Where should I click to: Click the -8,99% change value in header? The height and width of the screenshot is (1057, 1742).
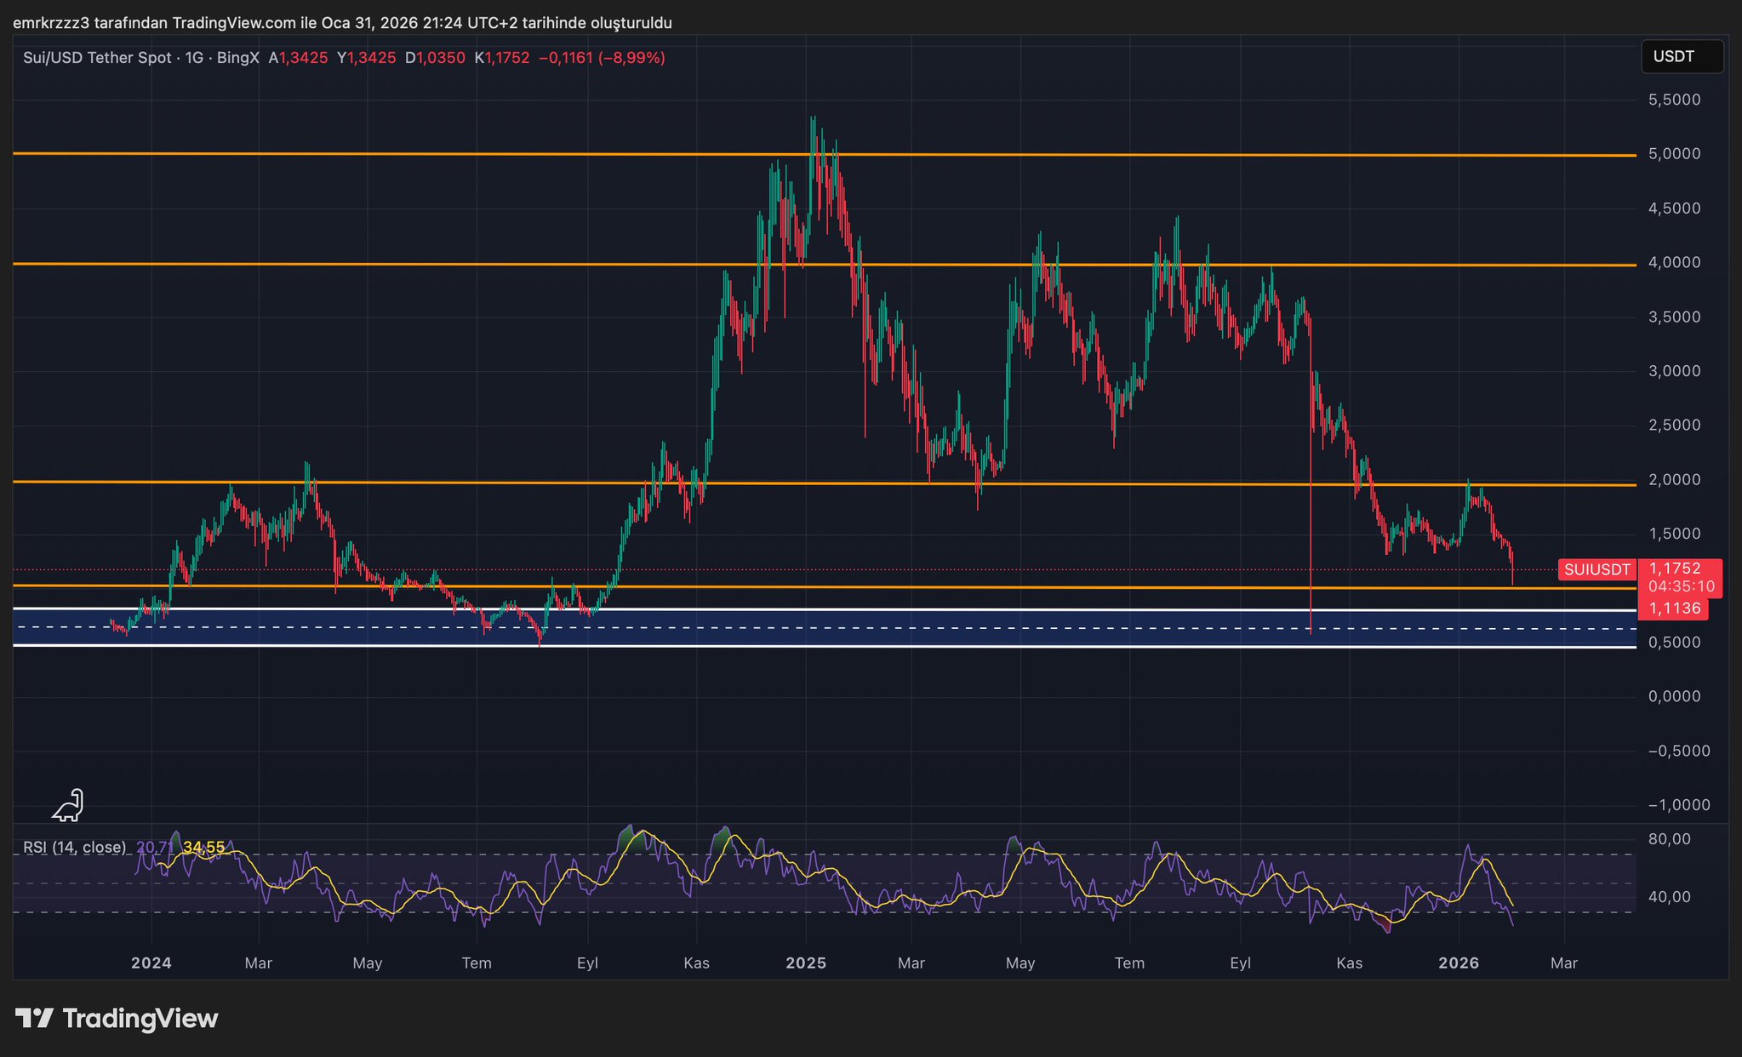(631, 58)
